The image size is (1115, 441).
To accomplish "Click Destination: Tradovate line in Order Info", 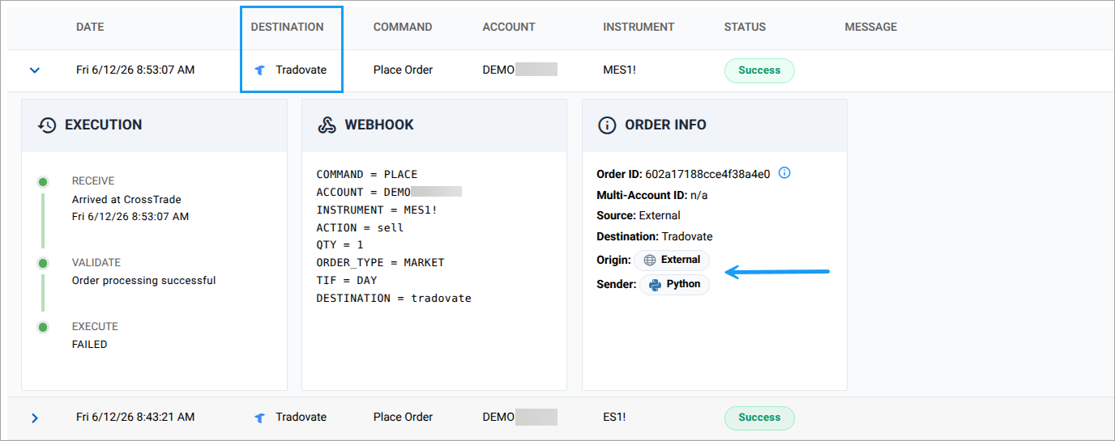I will (655, 237).
